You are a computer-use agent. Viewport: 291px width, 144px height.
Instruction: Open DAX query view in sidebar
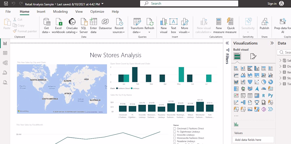click(x=5, y=73)
